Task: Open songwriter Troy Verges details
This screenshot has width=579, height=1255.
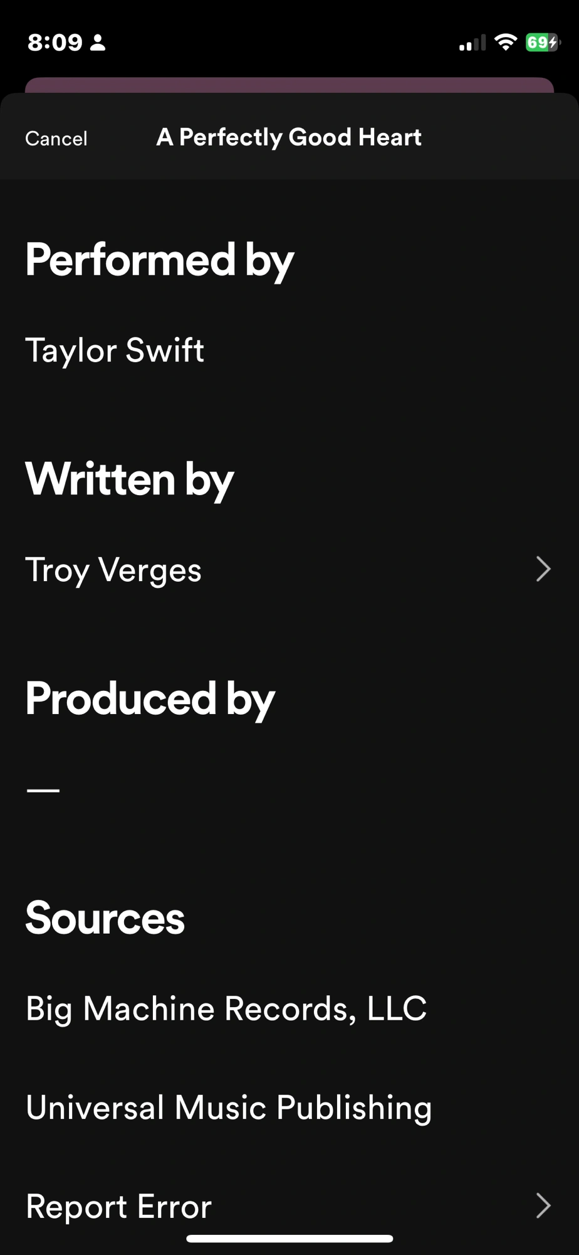Action: click(x=113, y=570)
